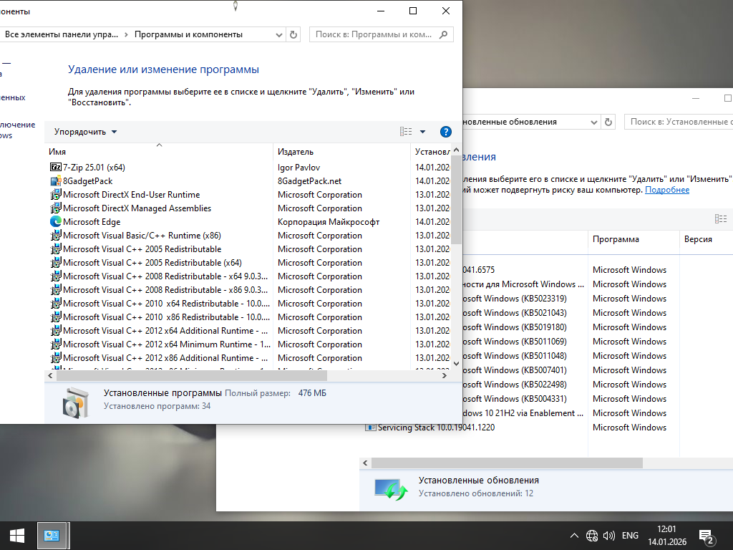
Task: Click the 7-Zip 25.01 program icon
Action: click(x=56, y=168)
